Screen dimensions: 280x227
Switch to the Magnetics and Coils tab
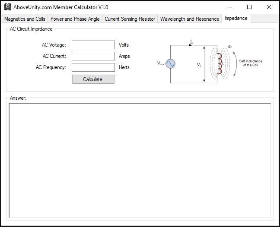coord(25,19)
